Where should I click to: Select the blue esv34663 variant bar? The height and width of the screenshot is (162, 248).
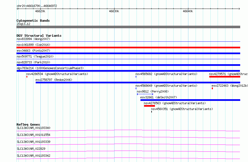[128, 53]
